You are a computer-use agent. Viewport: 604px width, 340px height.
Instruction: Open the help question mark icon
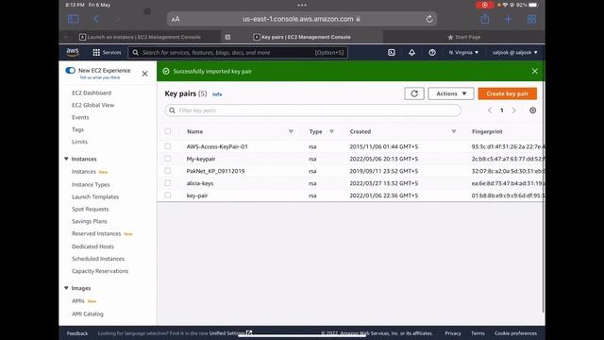pos(432,53)
